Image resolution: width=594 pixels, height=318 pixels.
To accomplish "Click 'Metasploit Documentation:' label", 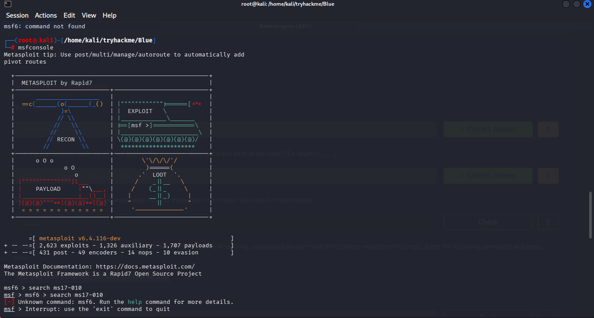I will coord(48,267).
